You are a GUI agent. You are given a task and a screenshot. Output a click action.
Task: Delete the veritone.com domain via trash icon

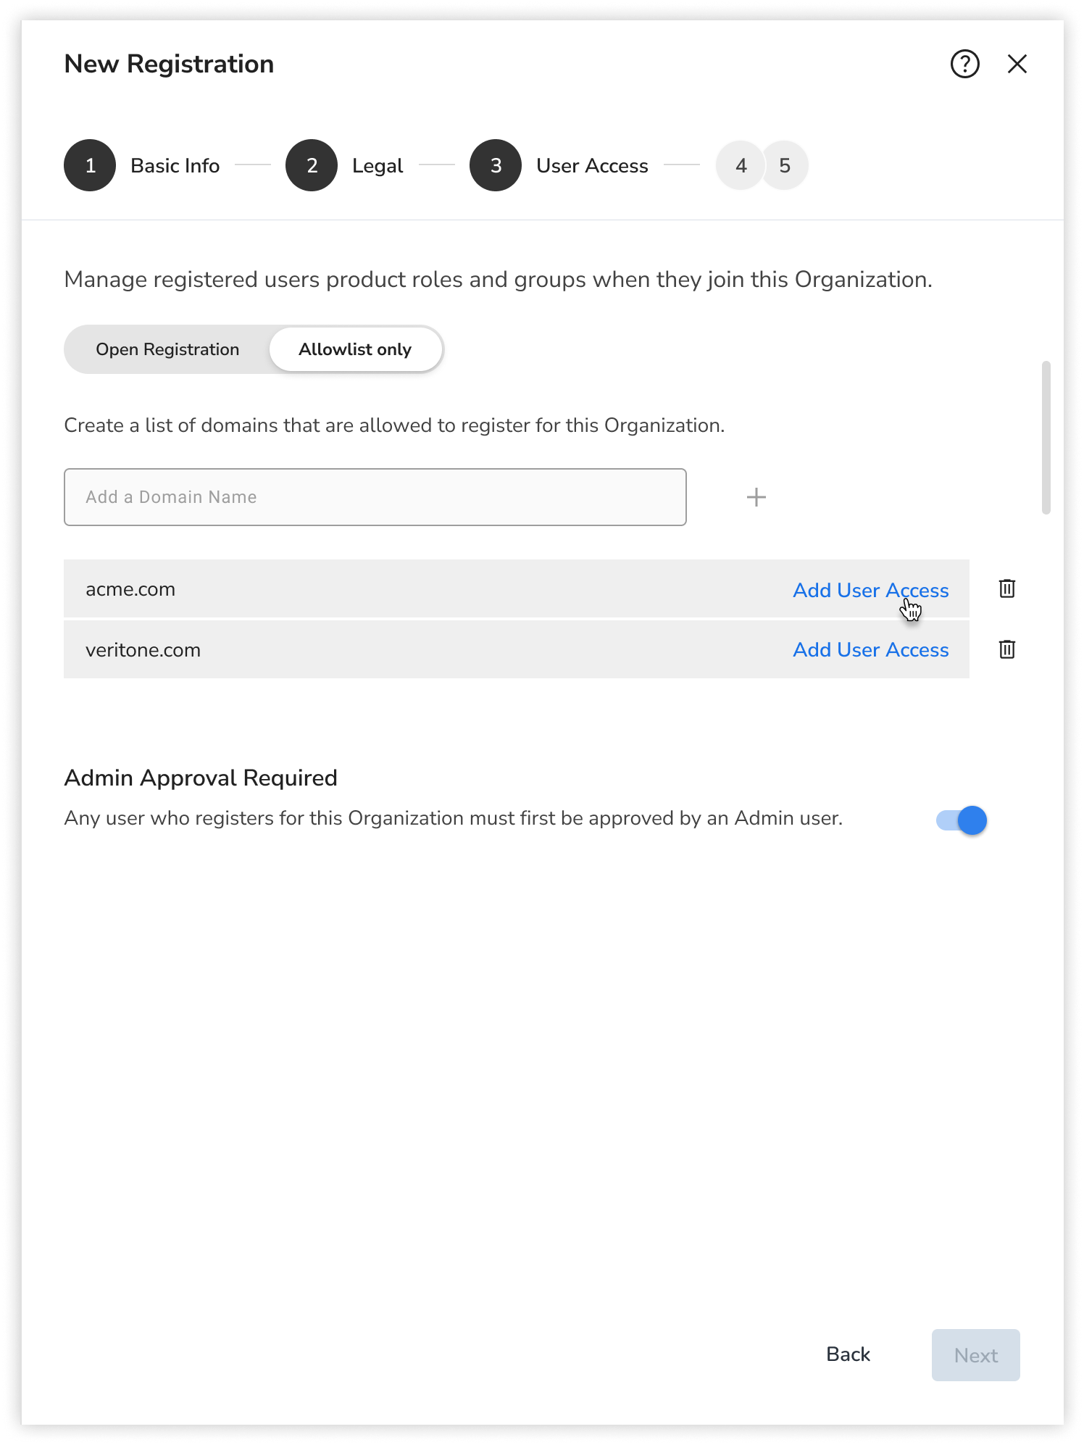[x=1007, y=649]
